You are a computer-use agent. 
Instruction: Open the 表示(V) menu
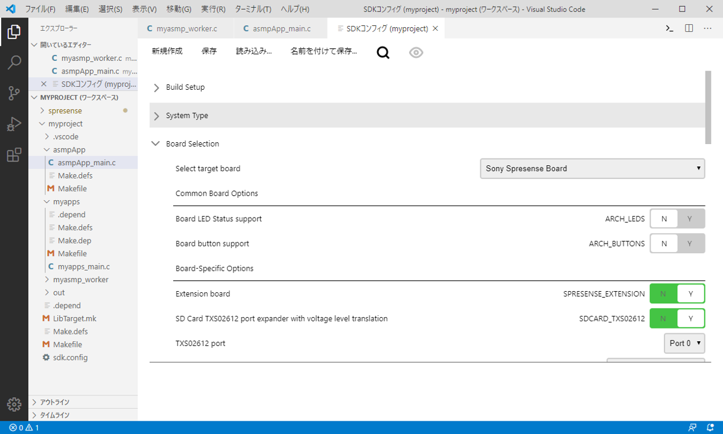[x=144, y=9]
